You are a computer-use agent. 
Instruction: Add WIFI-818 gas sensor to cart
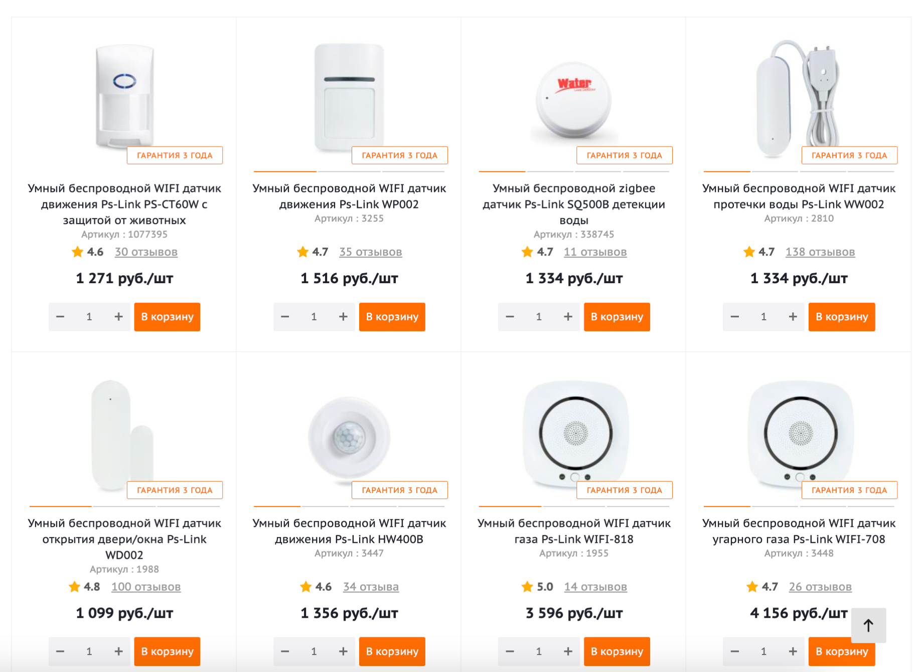coord(617,651)
